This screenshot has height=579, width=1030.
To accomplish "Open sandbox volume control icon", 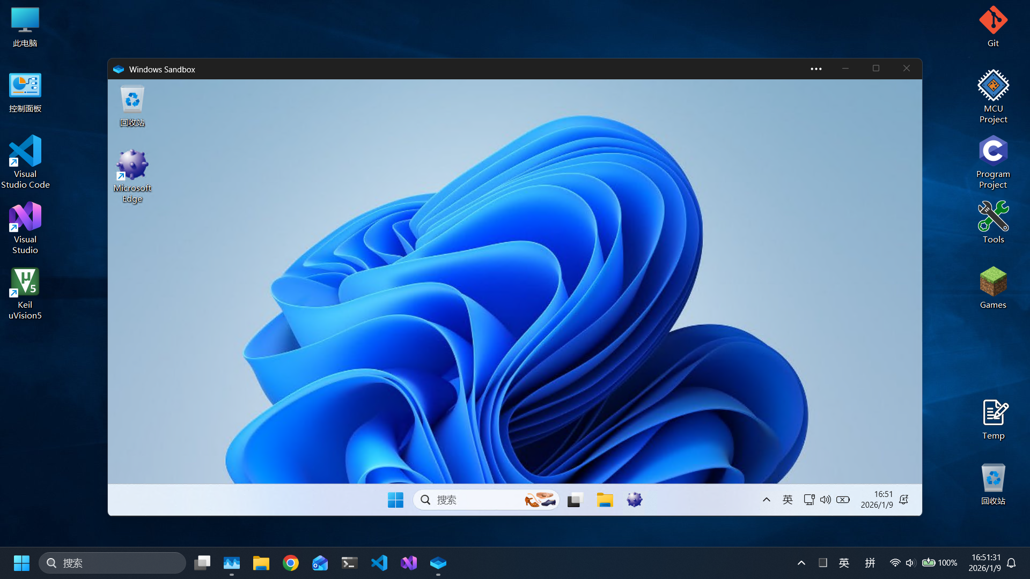I will point(826,500).
